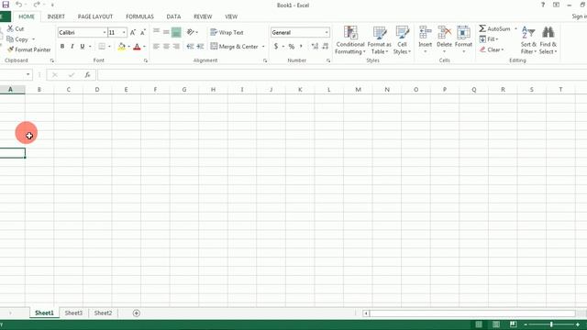587x330 pixels.
Task: Switch to Sheet2 tab
Action: [103, 313]
